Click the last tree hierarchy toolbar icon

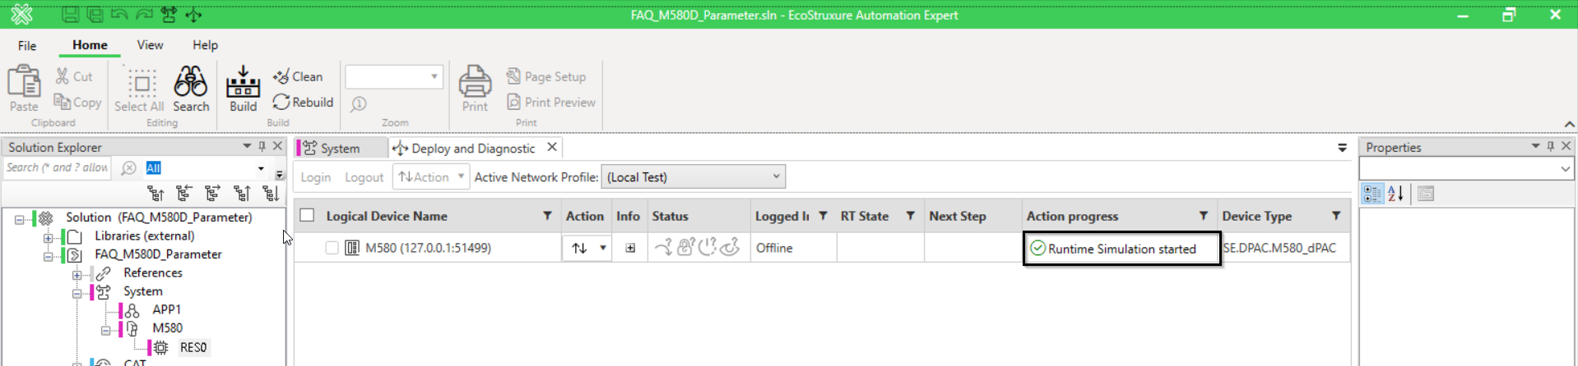click(271, 194)
